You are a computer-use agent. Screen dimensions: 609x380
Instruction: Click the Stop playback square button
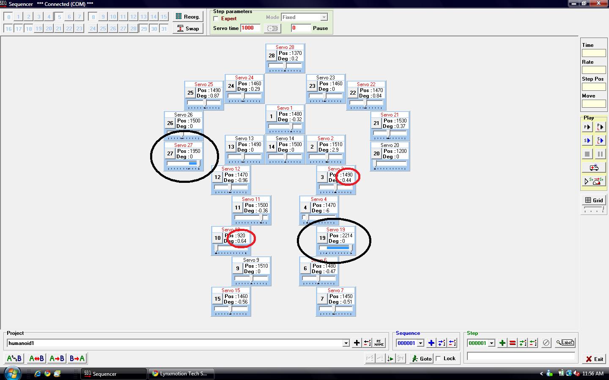pos(587,154)
